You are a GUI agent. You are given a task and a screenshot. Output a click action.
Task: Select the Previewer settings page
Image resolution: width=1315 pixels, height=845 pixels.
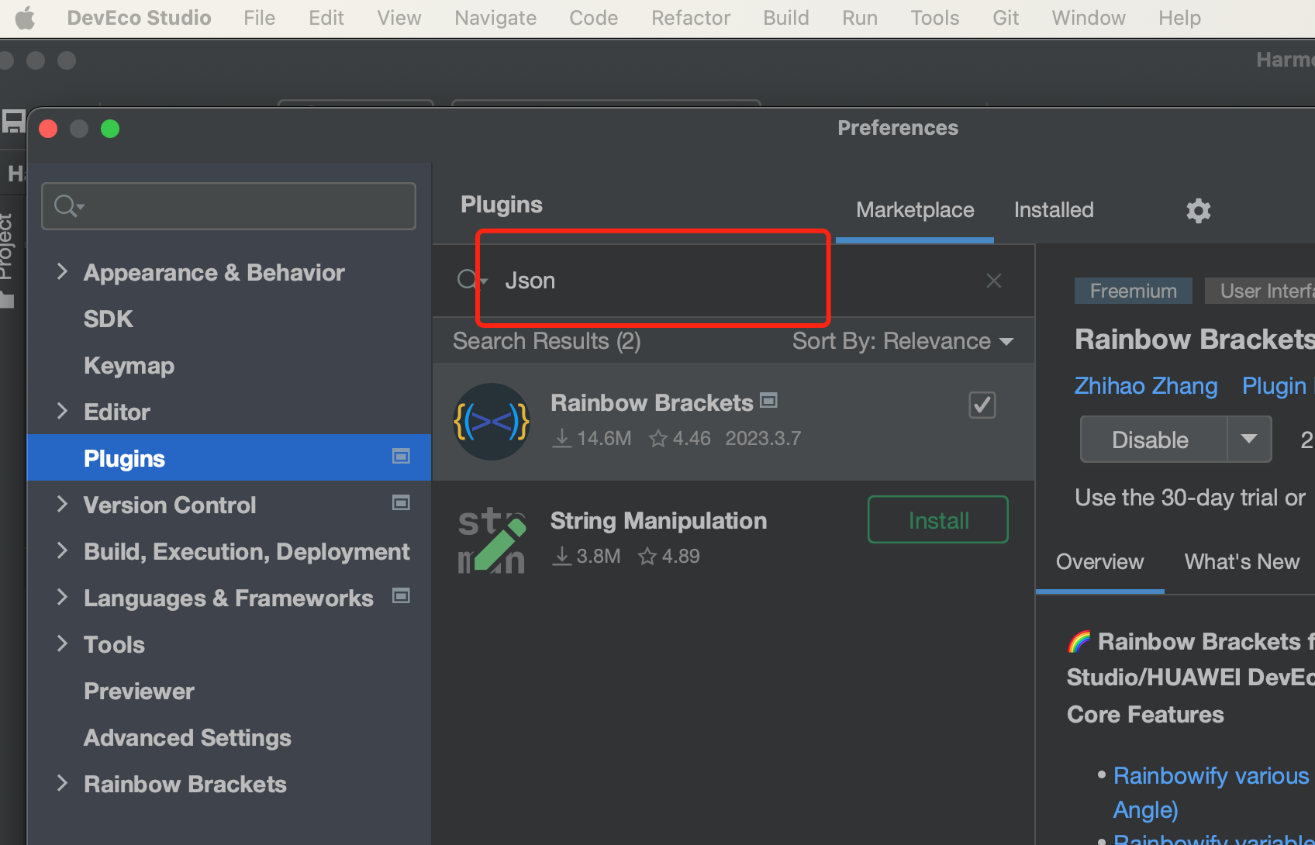tap(139, 691)
